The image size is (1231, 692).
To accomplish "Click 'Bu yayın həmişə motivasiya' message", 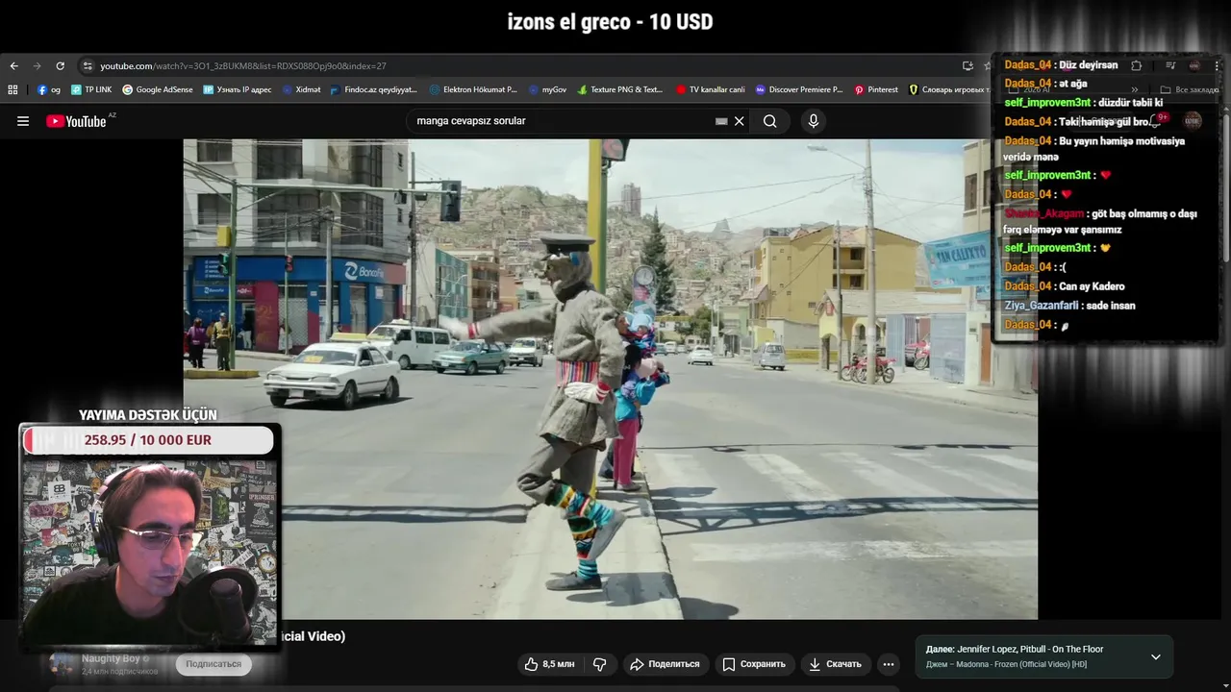I will pyautogui.click(x=1093, y=148).
